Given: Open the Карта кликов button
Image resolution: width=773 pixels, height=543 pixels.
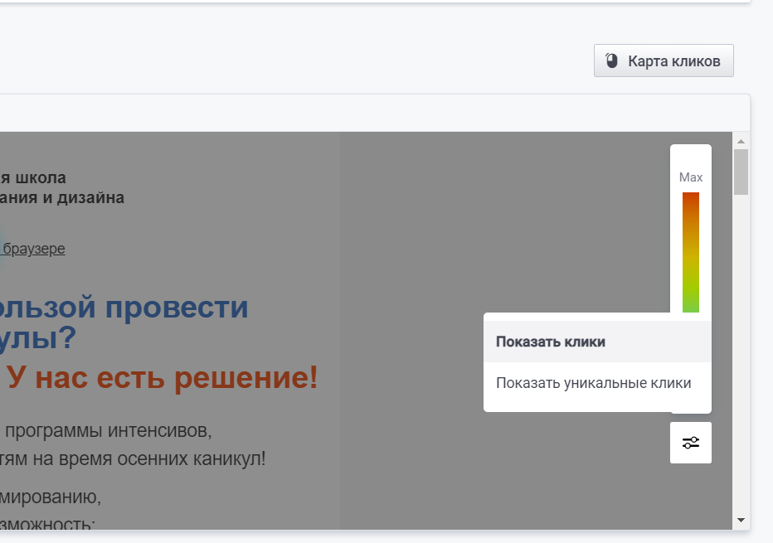Looking at the screenshot, I should (x=664, y=61).
